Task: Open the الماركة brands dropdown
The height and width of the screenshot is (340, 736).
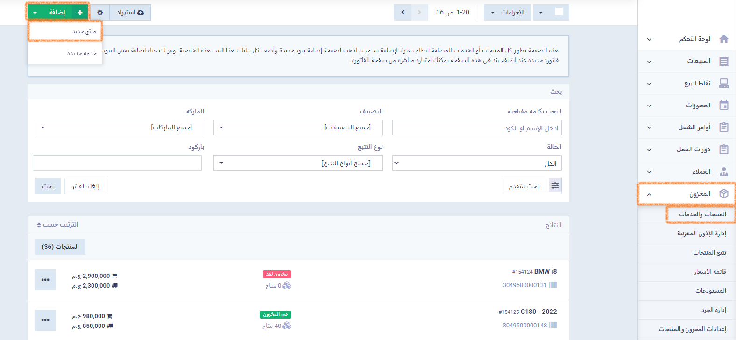Action: point(120,127)
